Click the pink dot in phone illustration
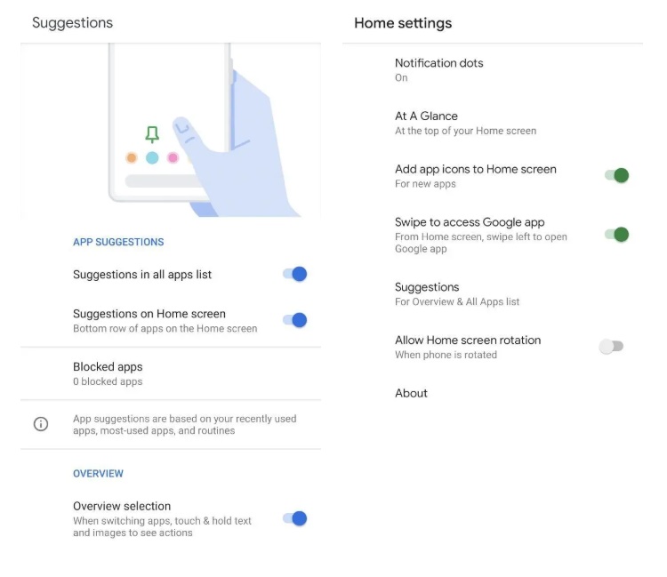 tap(173, 157)
